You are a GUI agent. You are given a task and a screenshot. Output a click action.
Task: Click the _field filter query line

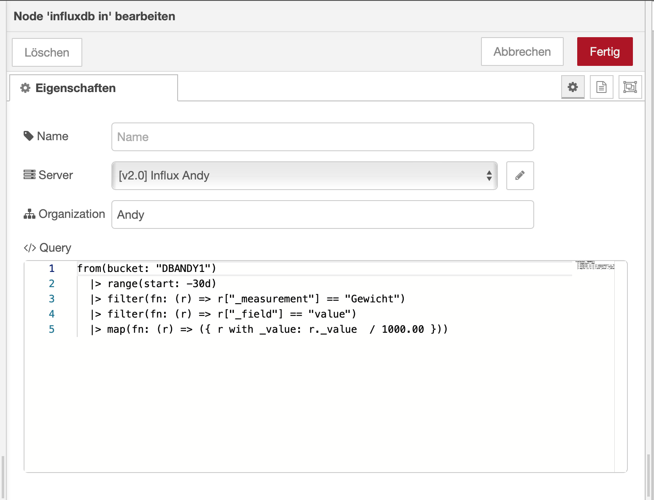[224, 314]
